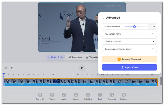The height and width of the screenshot is (105, 164).
Task: Open the Brand Kit panel
Action: click(x=40, y=97)
